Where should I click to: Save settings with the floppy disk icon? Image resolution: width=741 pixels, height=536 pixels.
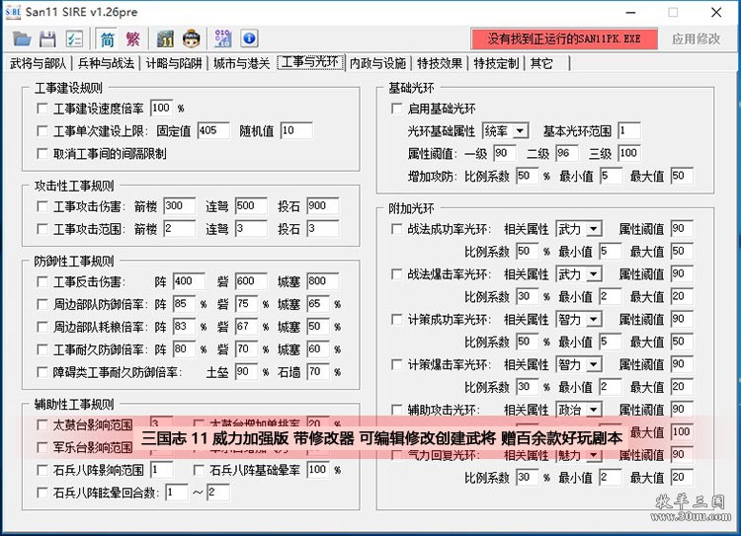tap(47, 38)
